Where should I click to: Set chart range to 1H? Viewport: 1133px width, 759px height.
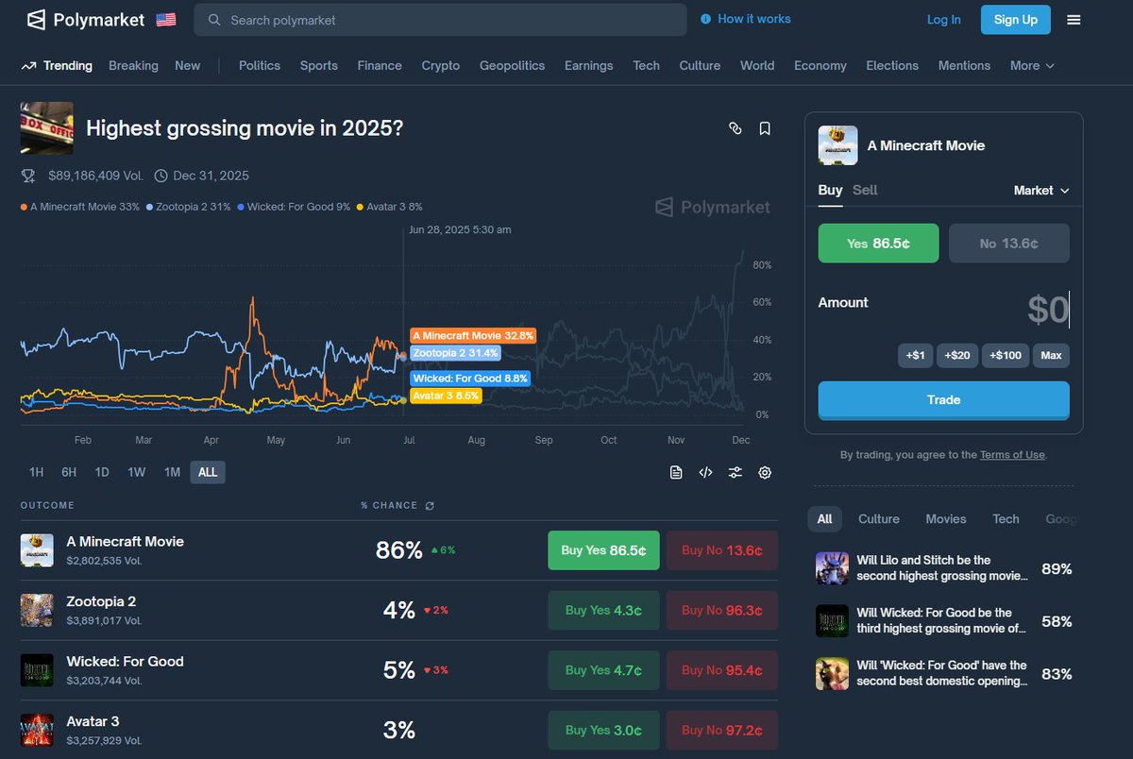coord(36,472)
